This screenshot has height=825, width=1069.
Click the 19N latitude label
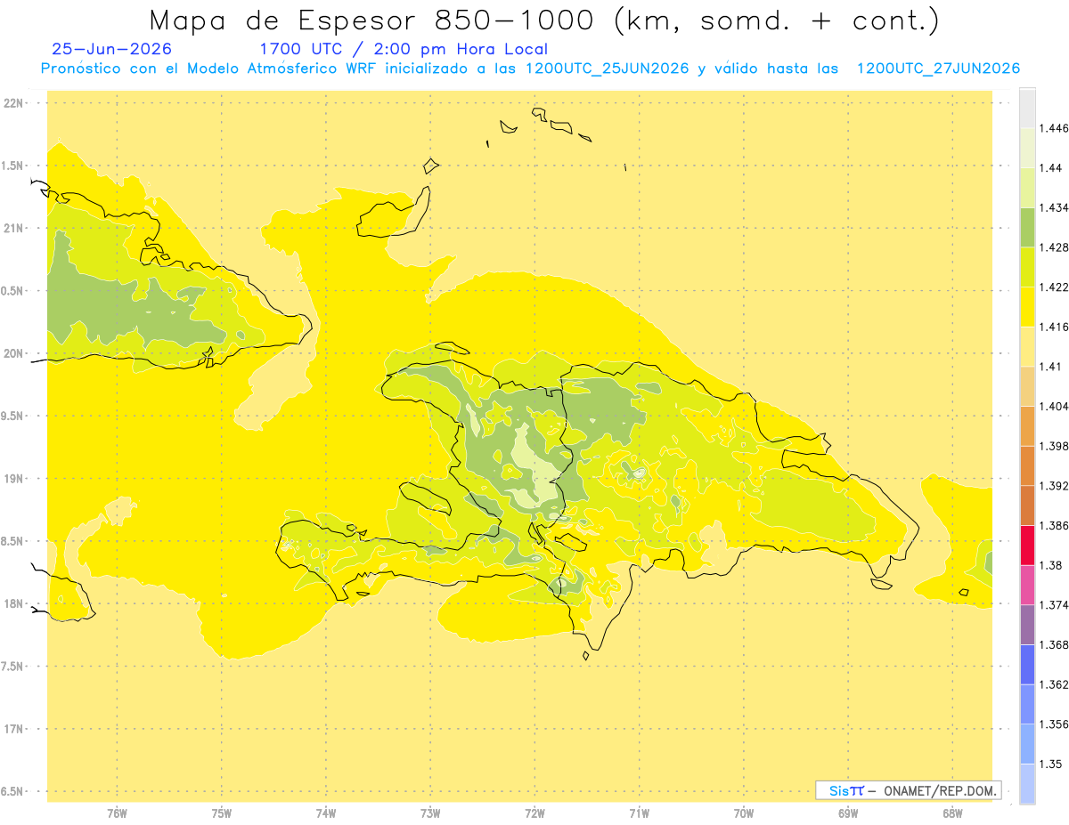coord(14,478)
